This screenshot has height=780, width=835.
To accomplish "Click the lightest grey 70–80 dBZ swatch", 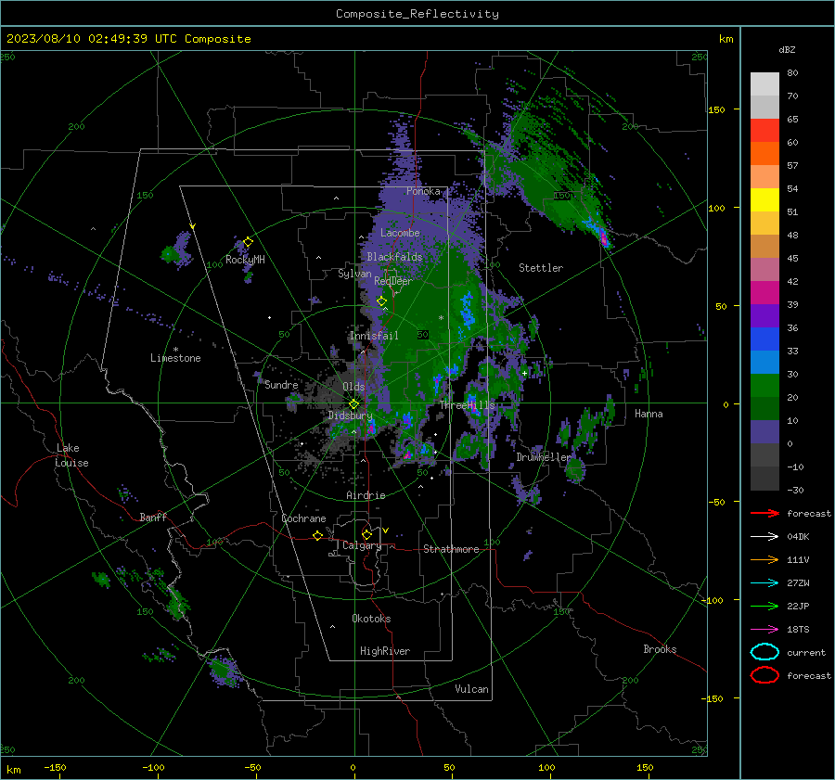I will pyautogui.click(x=764, y=84).
